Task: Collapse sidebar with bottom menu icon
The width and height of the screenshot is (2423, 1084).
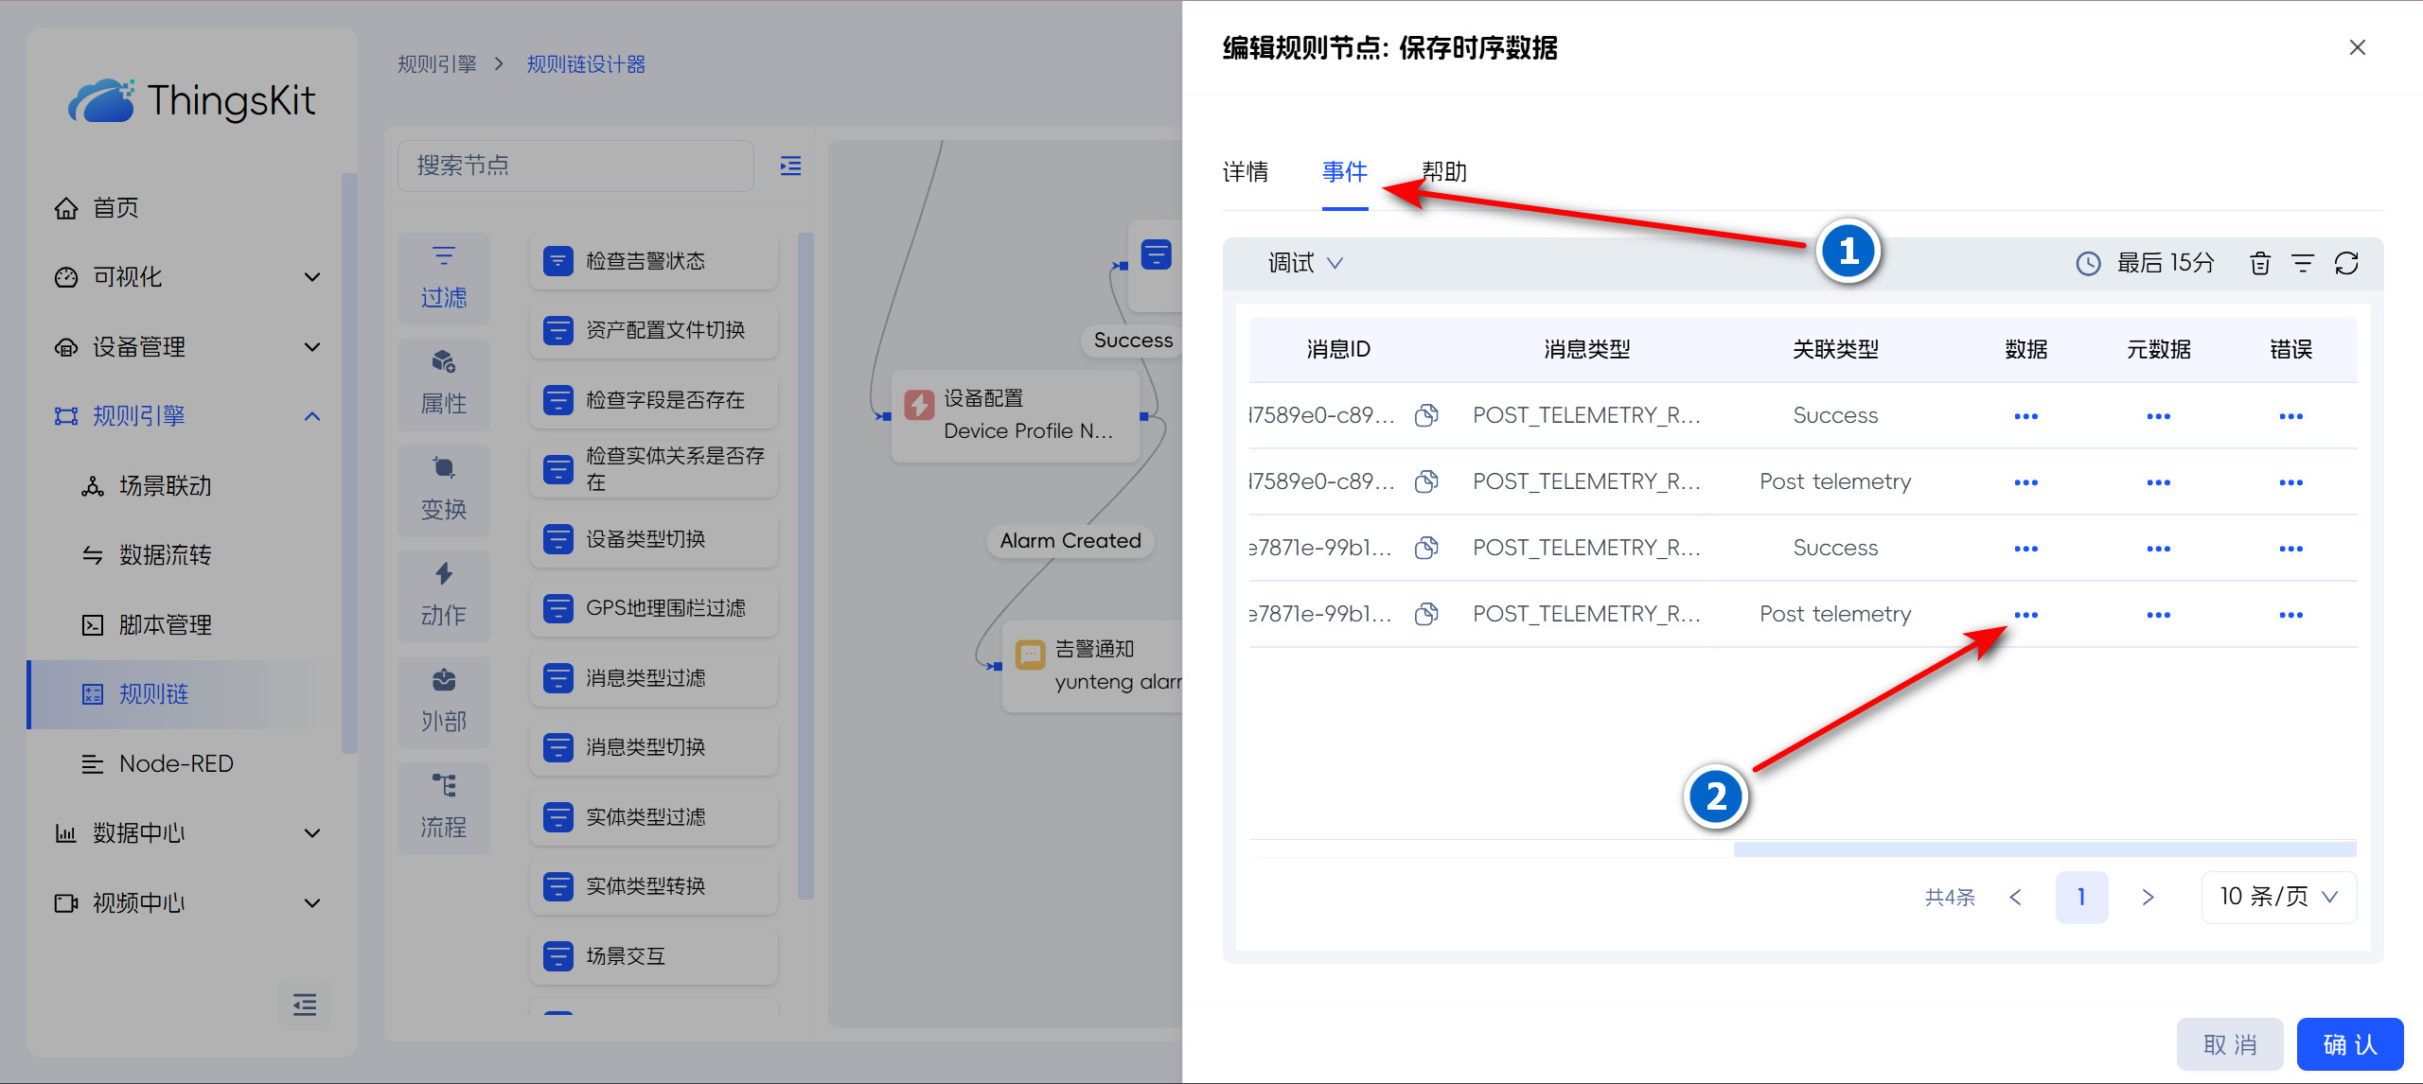Action: (x=305, y=1005)
